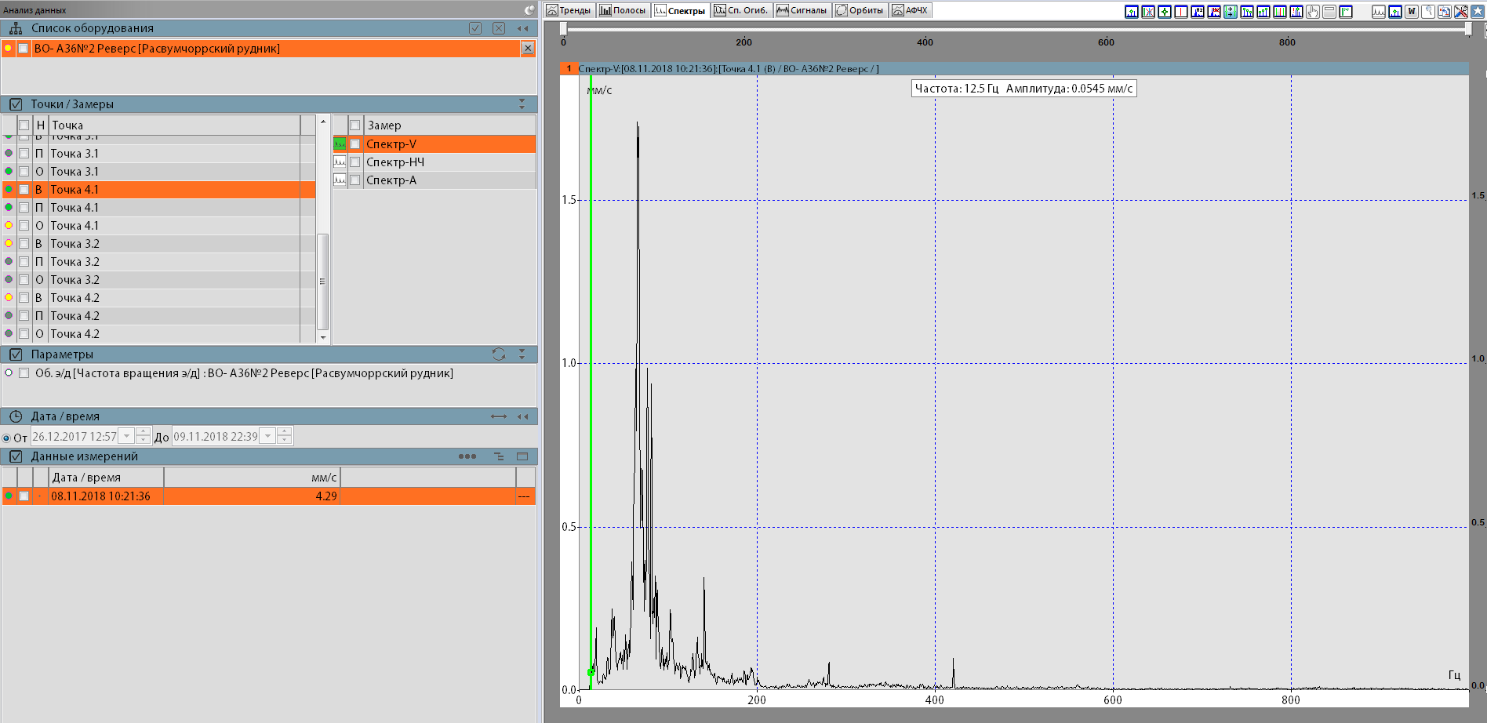The width and height of the screenshot is (1487, 723).
Task: Open the Спектры tab
Action: (x=680, y=10)
